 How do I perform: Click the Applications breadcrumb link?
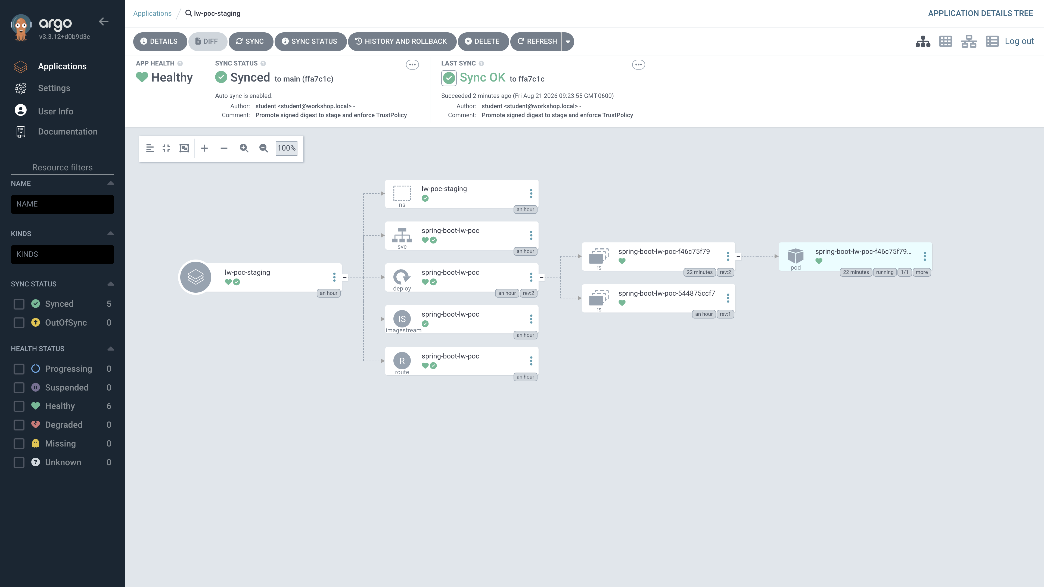coord(152,13)
